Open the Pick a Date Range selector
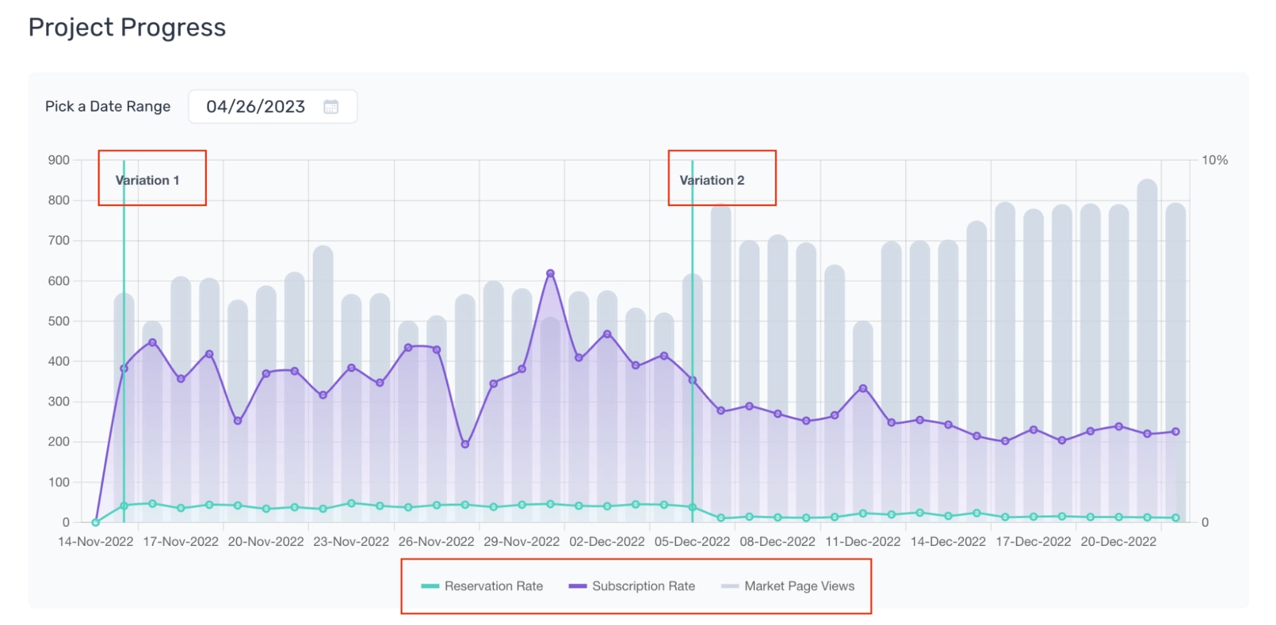Image resolution: width=1276 pixels, height=625 pixels. [272, 107]
